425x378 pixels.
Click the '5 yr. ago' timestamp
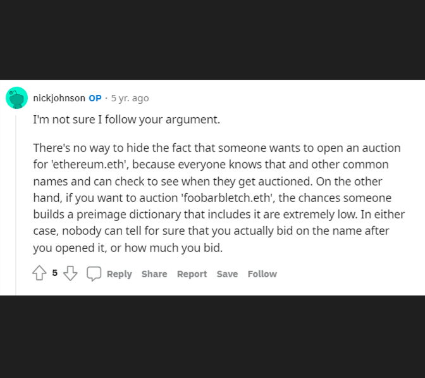pyautogui.click(x=130, y=98)
